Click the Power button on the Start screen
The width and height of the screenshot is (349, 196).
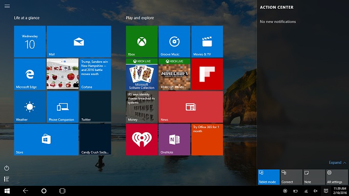(x=7, y=168)
